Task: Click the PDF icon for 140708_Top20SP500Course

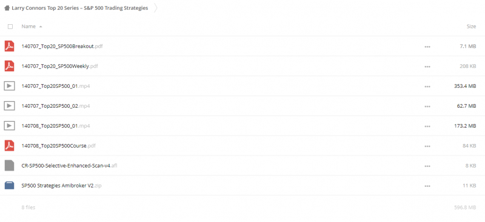Action: (9, 146)
